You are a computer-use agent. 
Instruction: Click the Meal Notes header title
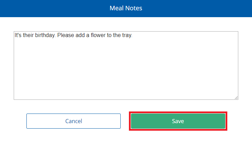[126, 8]
